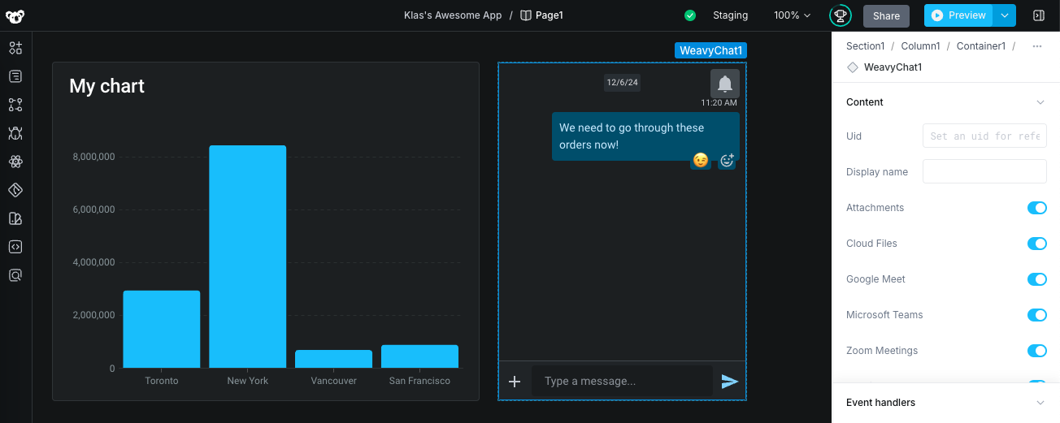Toggle the Attachments switch
Image resolution: width=1060 pixels, height=423 pixels.
click(x=1037, y=208)
